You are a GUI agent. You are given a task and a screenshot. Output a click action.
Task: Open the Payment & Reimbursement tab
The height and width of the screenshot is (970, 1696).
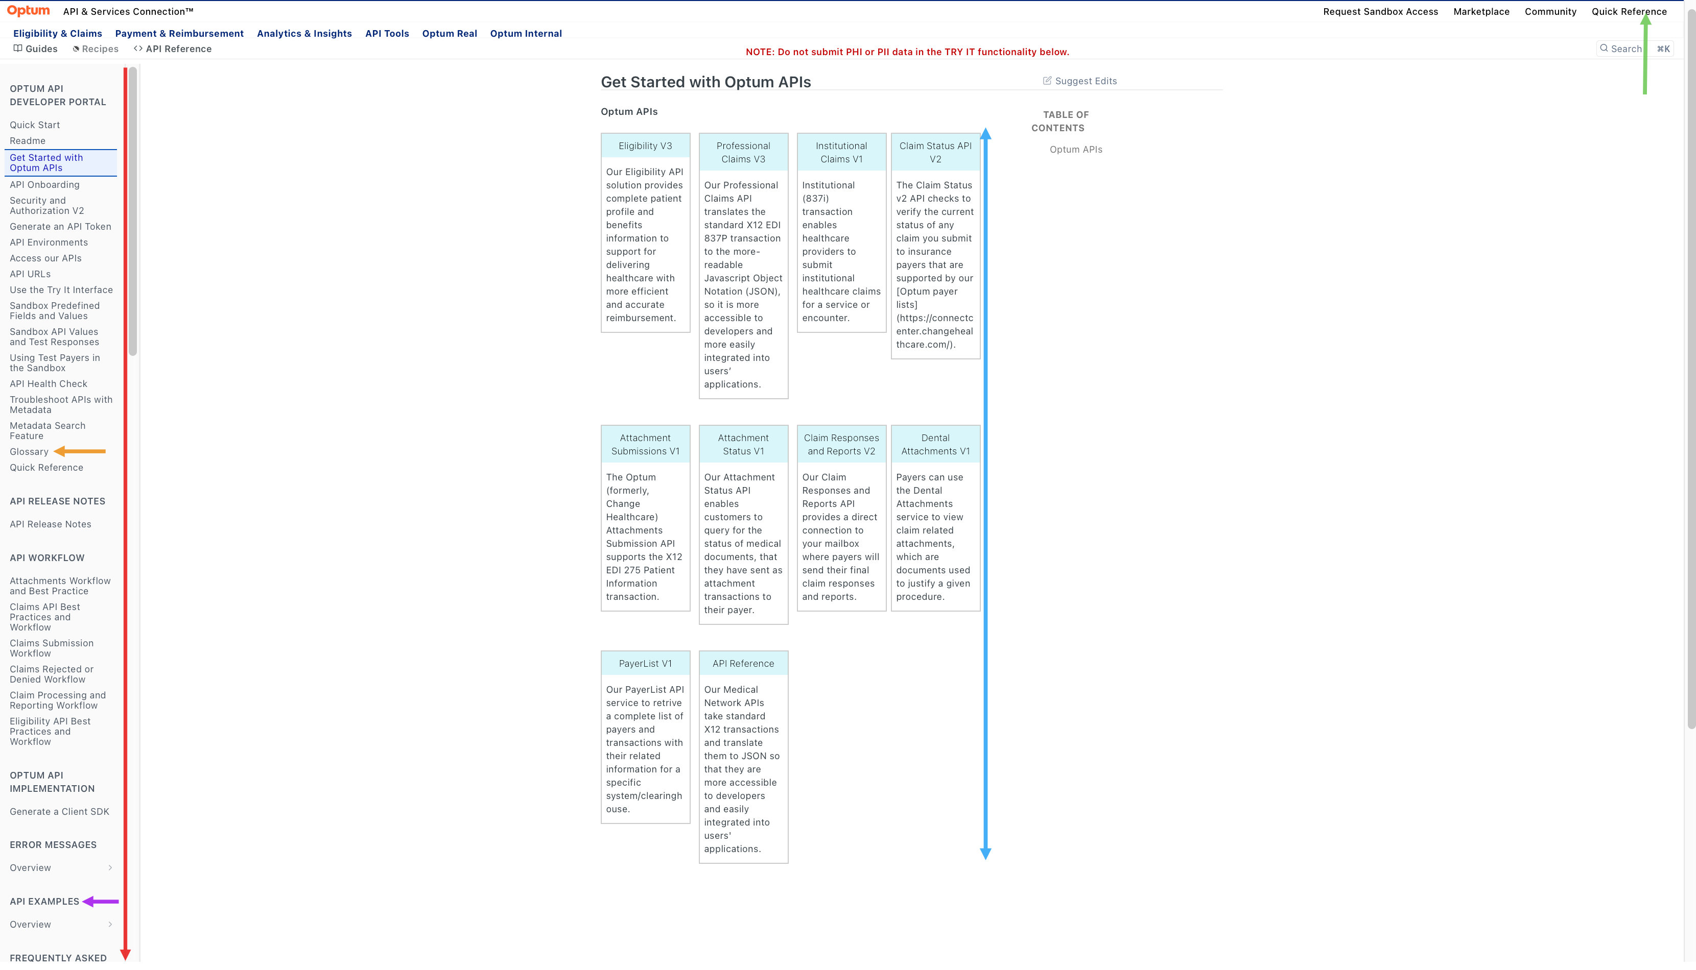coord(179,33)
